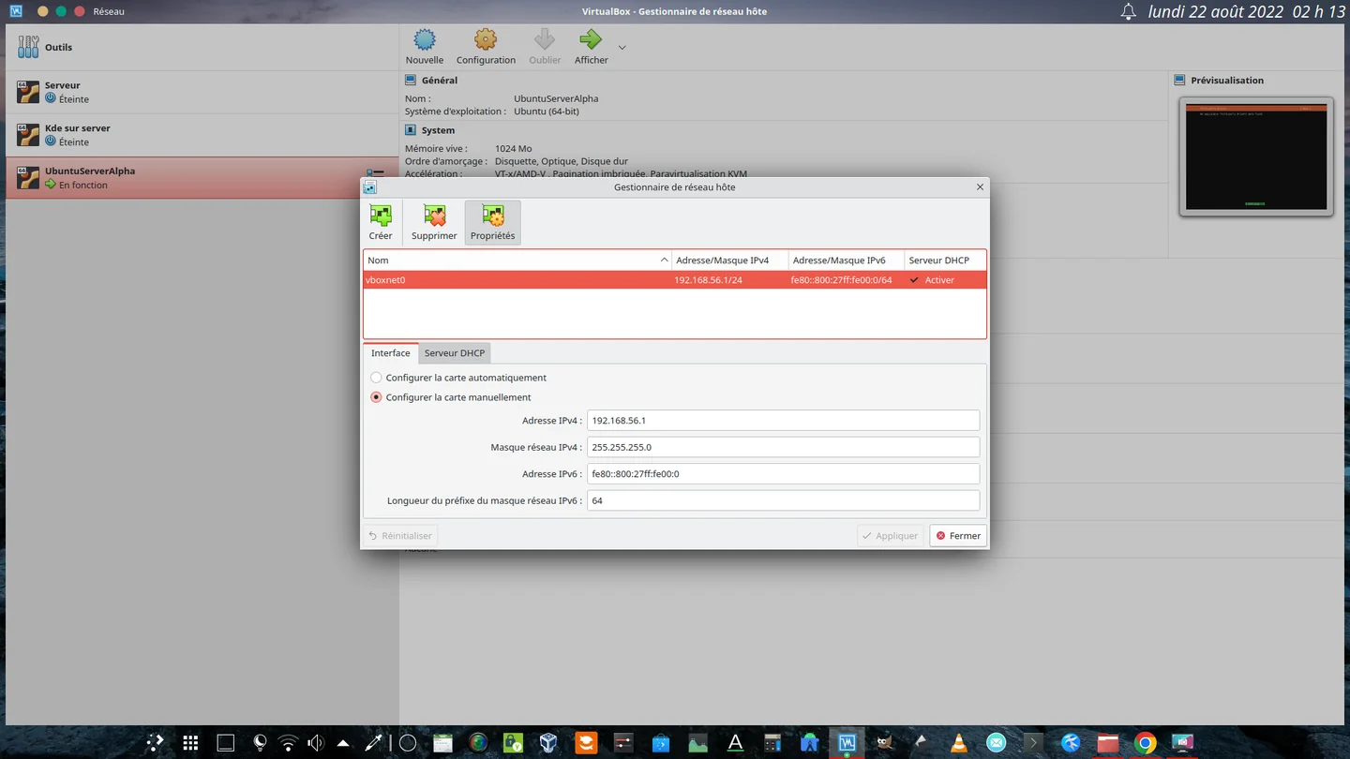The width and height of the screenshot is (1350, 759).
Task: Open the shopping bag store icon in the taskbar
Action: [660, 743]
